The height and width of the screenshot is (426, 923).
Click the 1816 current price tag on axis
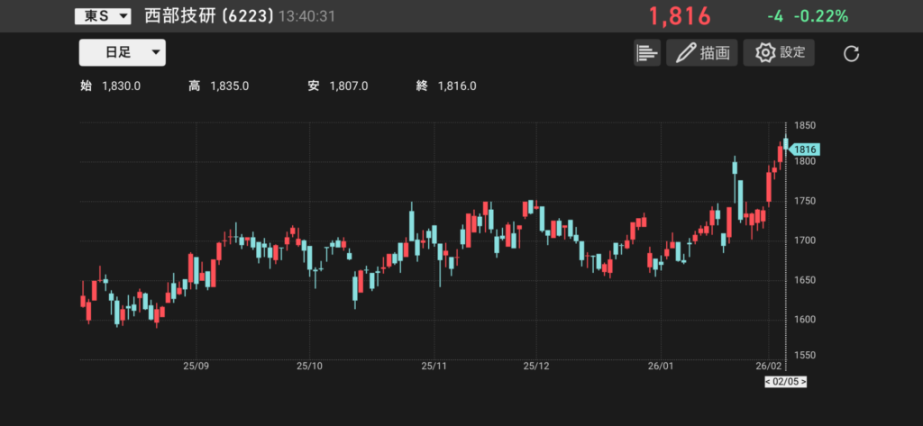(805, 150)
